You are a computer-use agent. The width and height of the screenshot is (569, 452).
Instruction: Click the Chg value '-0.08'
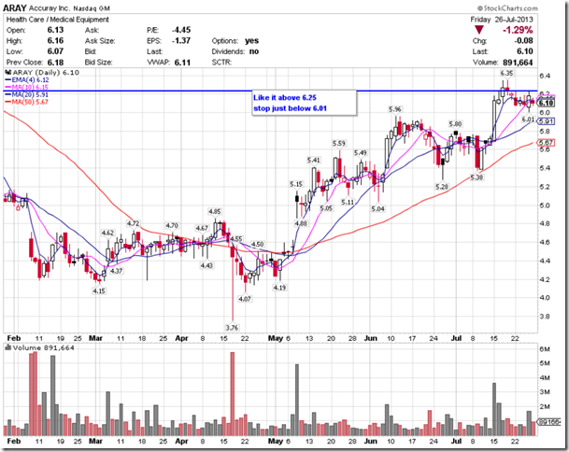pos(523,41)
